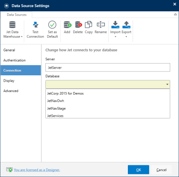Click inside the Server input field
Viewport: 179px width, 177px height.
108,67
